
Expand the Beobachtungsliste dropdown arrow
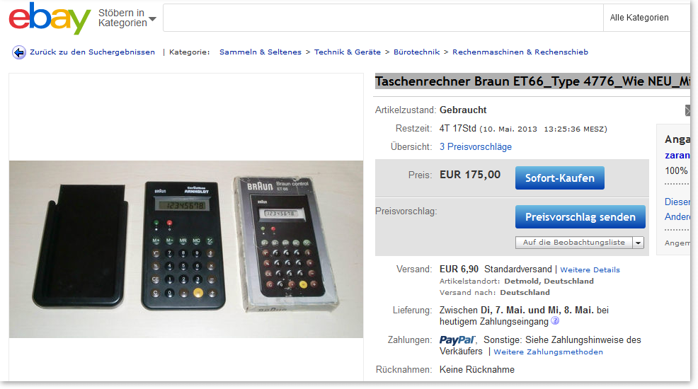(638, 243)
